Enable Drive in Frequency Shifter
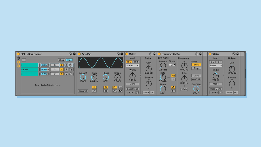Image resolution: width=261 pixels, height=147 pixels. [x=196, y=76]
